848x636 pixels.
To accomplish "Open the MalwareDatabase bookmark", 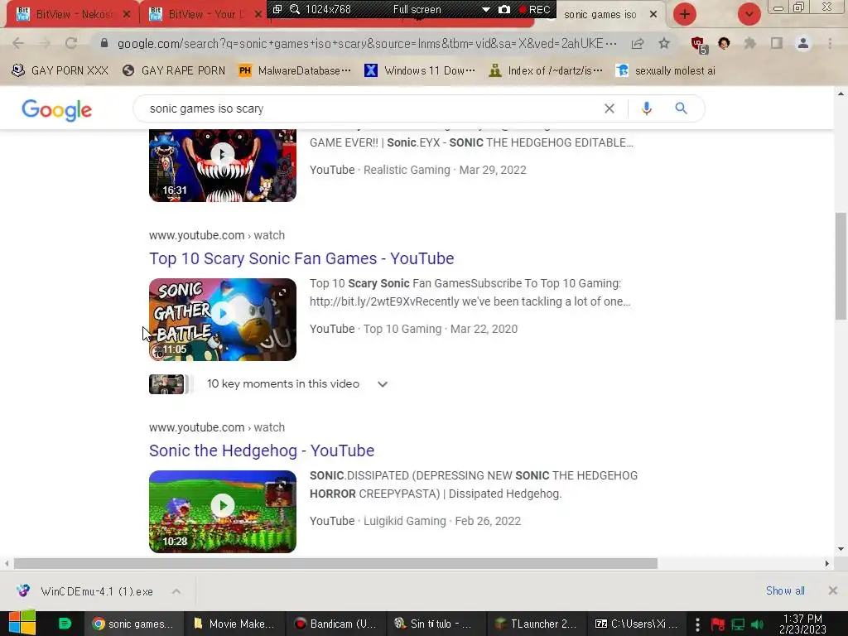I will click(x=295, y=71).
